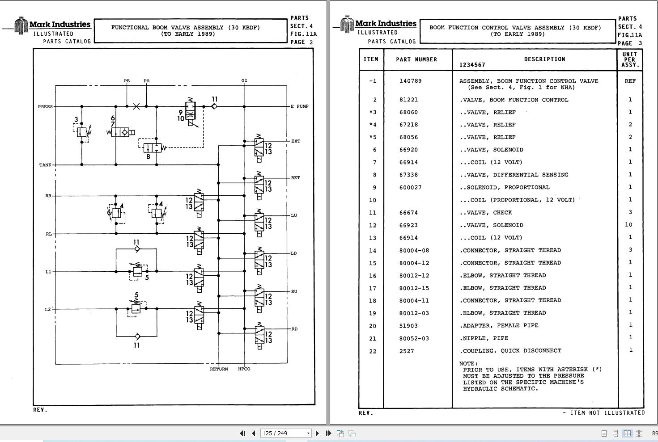The width and height of the screenshot is (658, 442).
Task: Click part number 81221
Action: pyautogui.click(x=408, y=100)
